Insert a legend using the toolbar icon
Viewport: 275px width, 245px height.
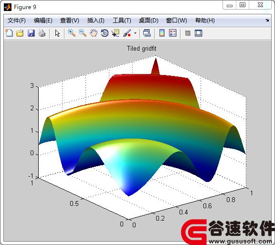pyautogui.click(x=172, y=33)
